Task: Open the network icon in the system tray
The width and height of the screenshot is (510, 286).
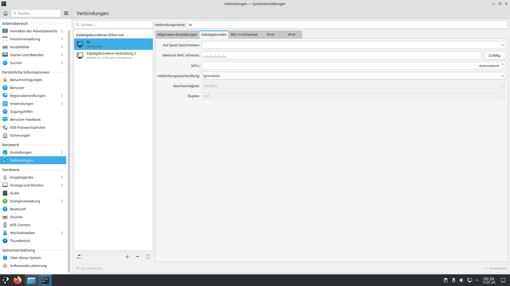Action: 469,280
